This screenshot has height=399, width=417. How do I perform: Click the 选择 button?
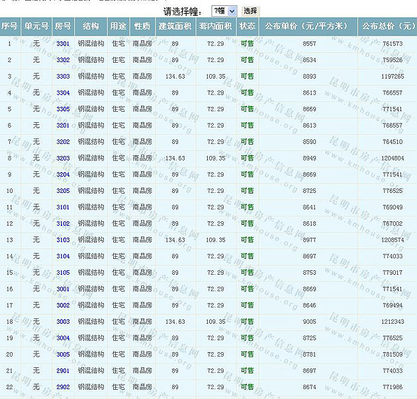[250, 11]
